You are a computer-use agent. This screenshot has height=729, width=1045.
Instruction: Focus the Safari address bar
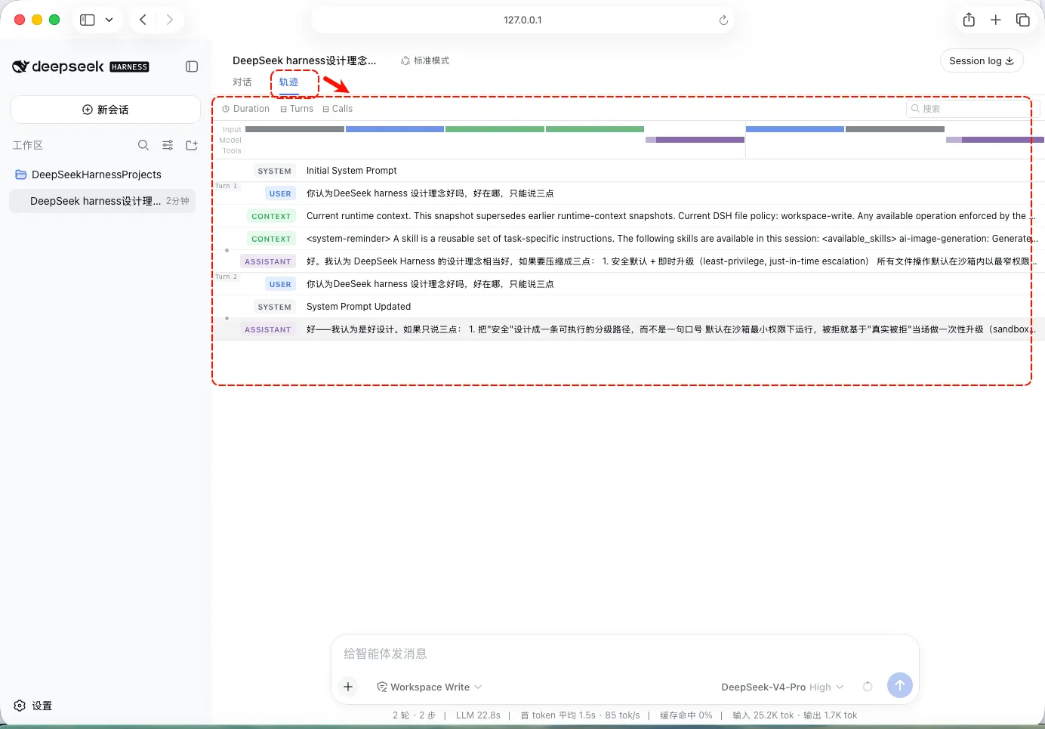(x=522, y=20)
